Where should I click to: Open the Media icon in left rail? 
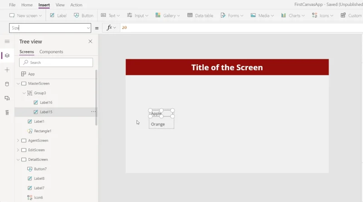coord(7,98)
